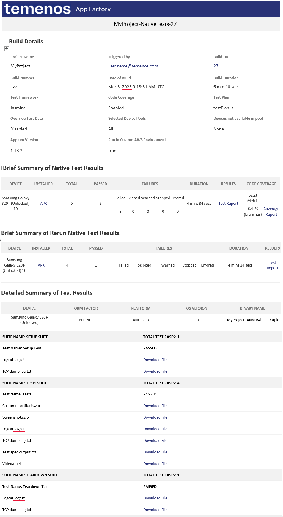
Task: Open APK installer link in Native Test Results
Action: pos(43,204)
